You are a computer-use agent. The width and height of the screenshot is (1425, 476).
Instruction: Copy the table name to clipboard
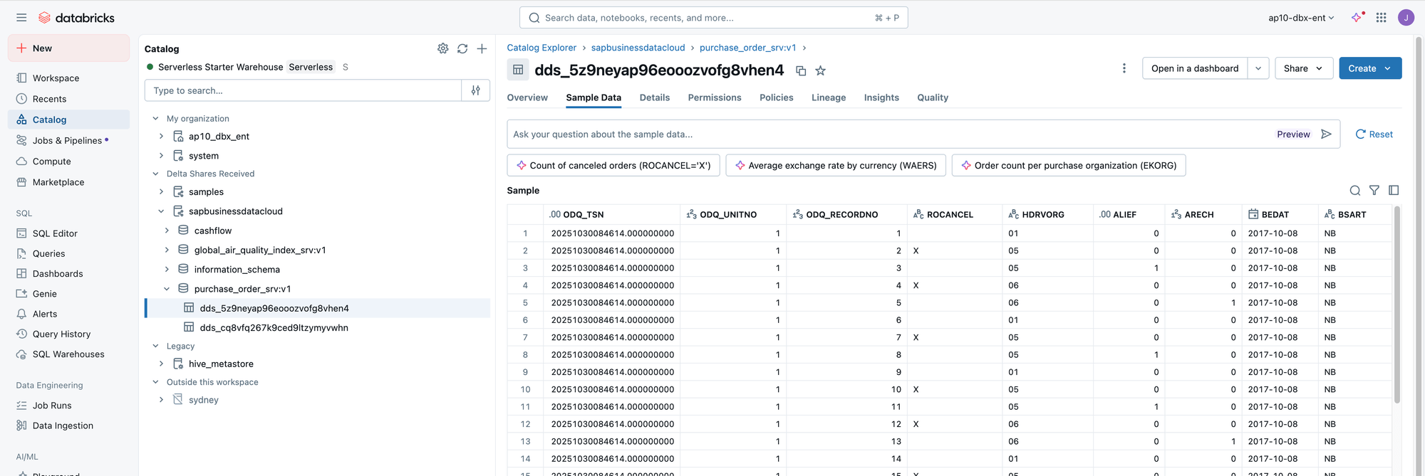pos(801,70)
